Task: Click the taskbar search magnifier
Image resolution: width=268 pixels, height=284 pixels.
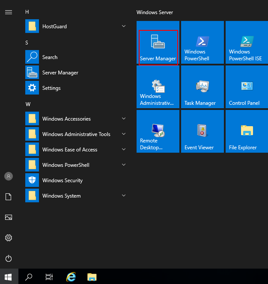Action: pos(29,277)
